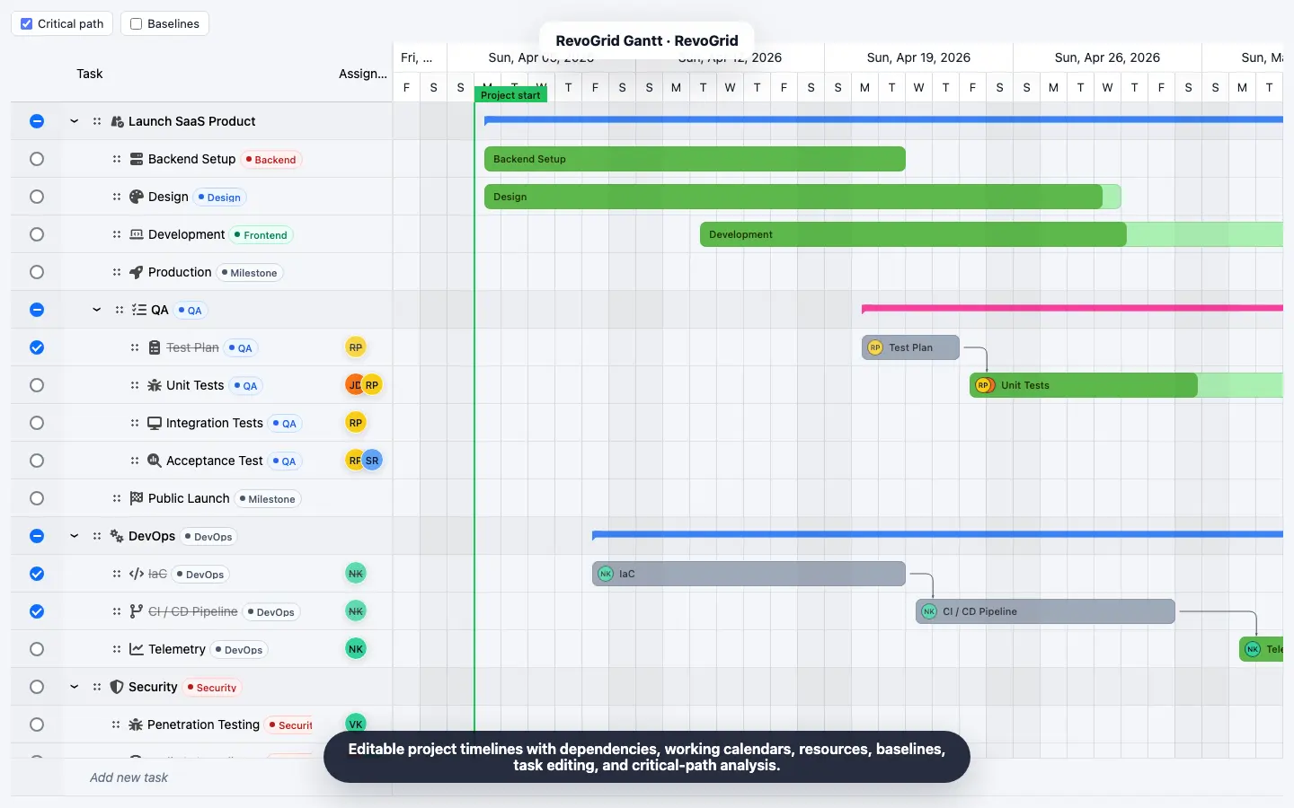1294x808 pixels.
Task: Collapse the Security task group
Action: click(x=75, y=687)
